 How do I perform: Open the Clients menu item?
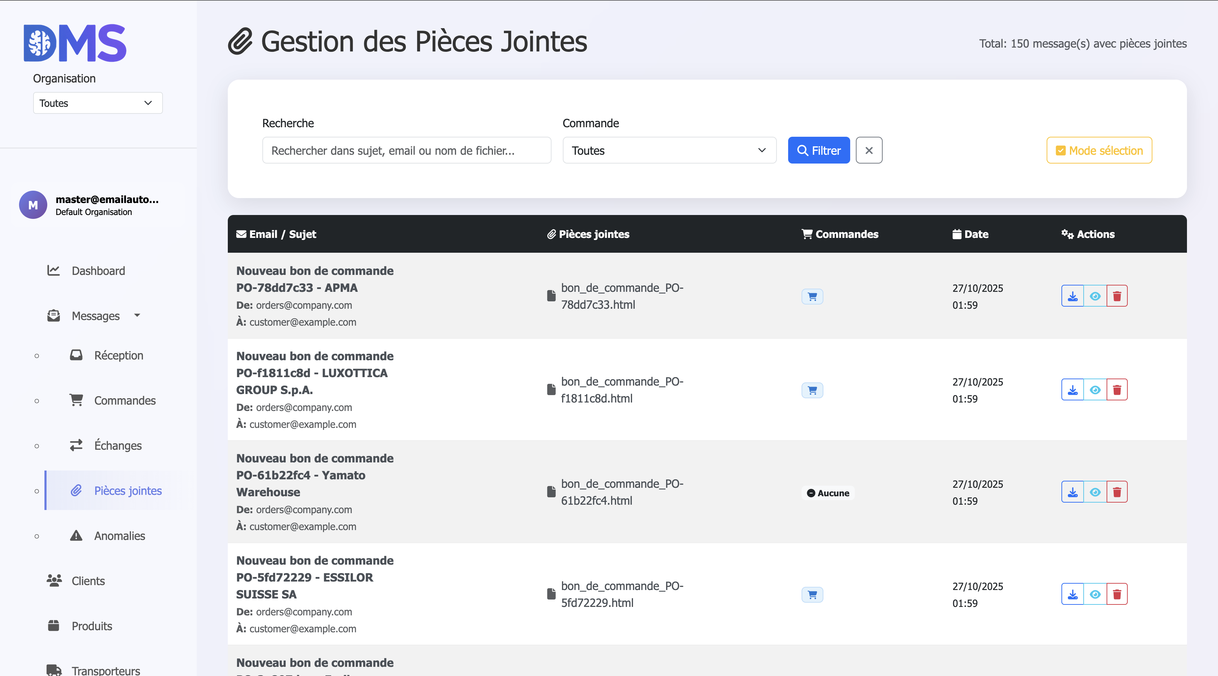pyautogui.click(x=88, y=580)
